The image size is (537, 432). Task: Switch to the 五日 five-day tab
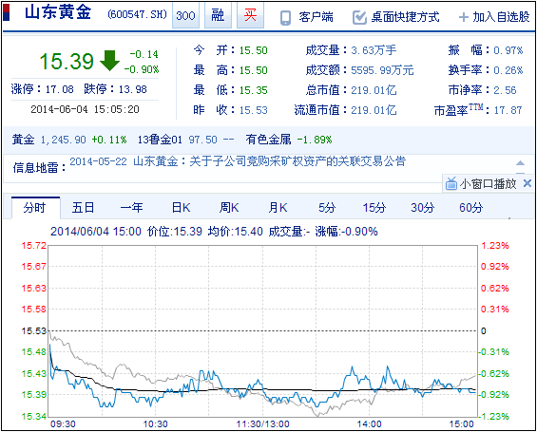click(x=83, y=208)
